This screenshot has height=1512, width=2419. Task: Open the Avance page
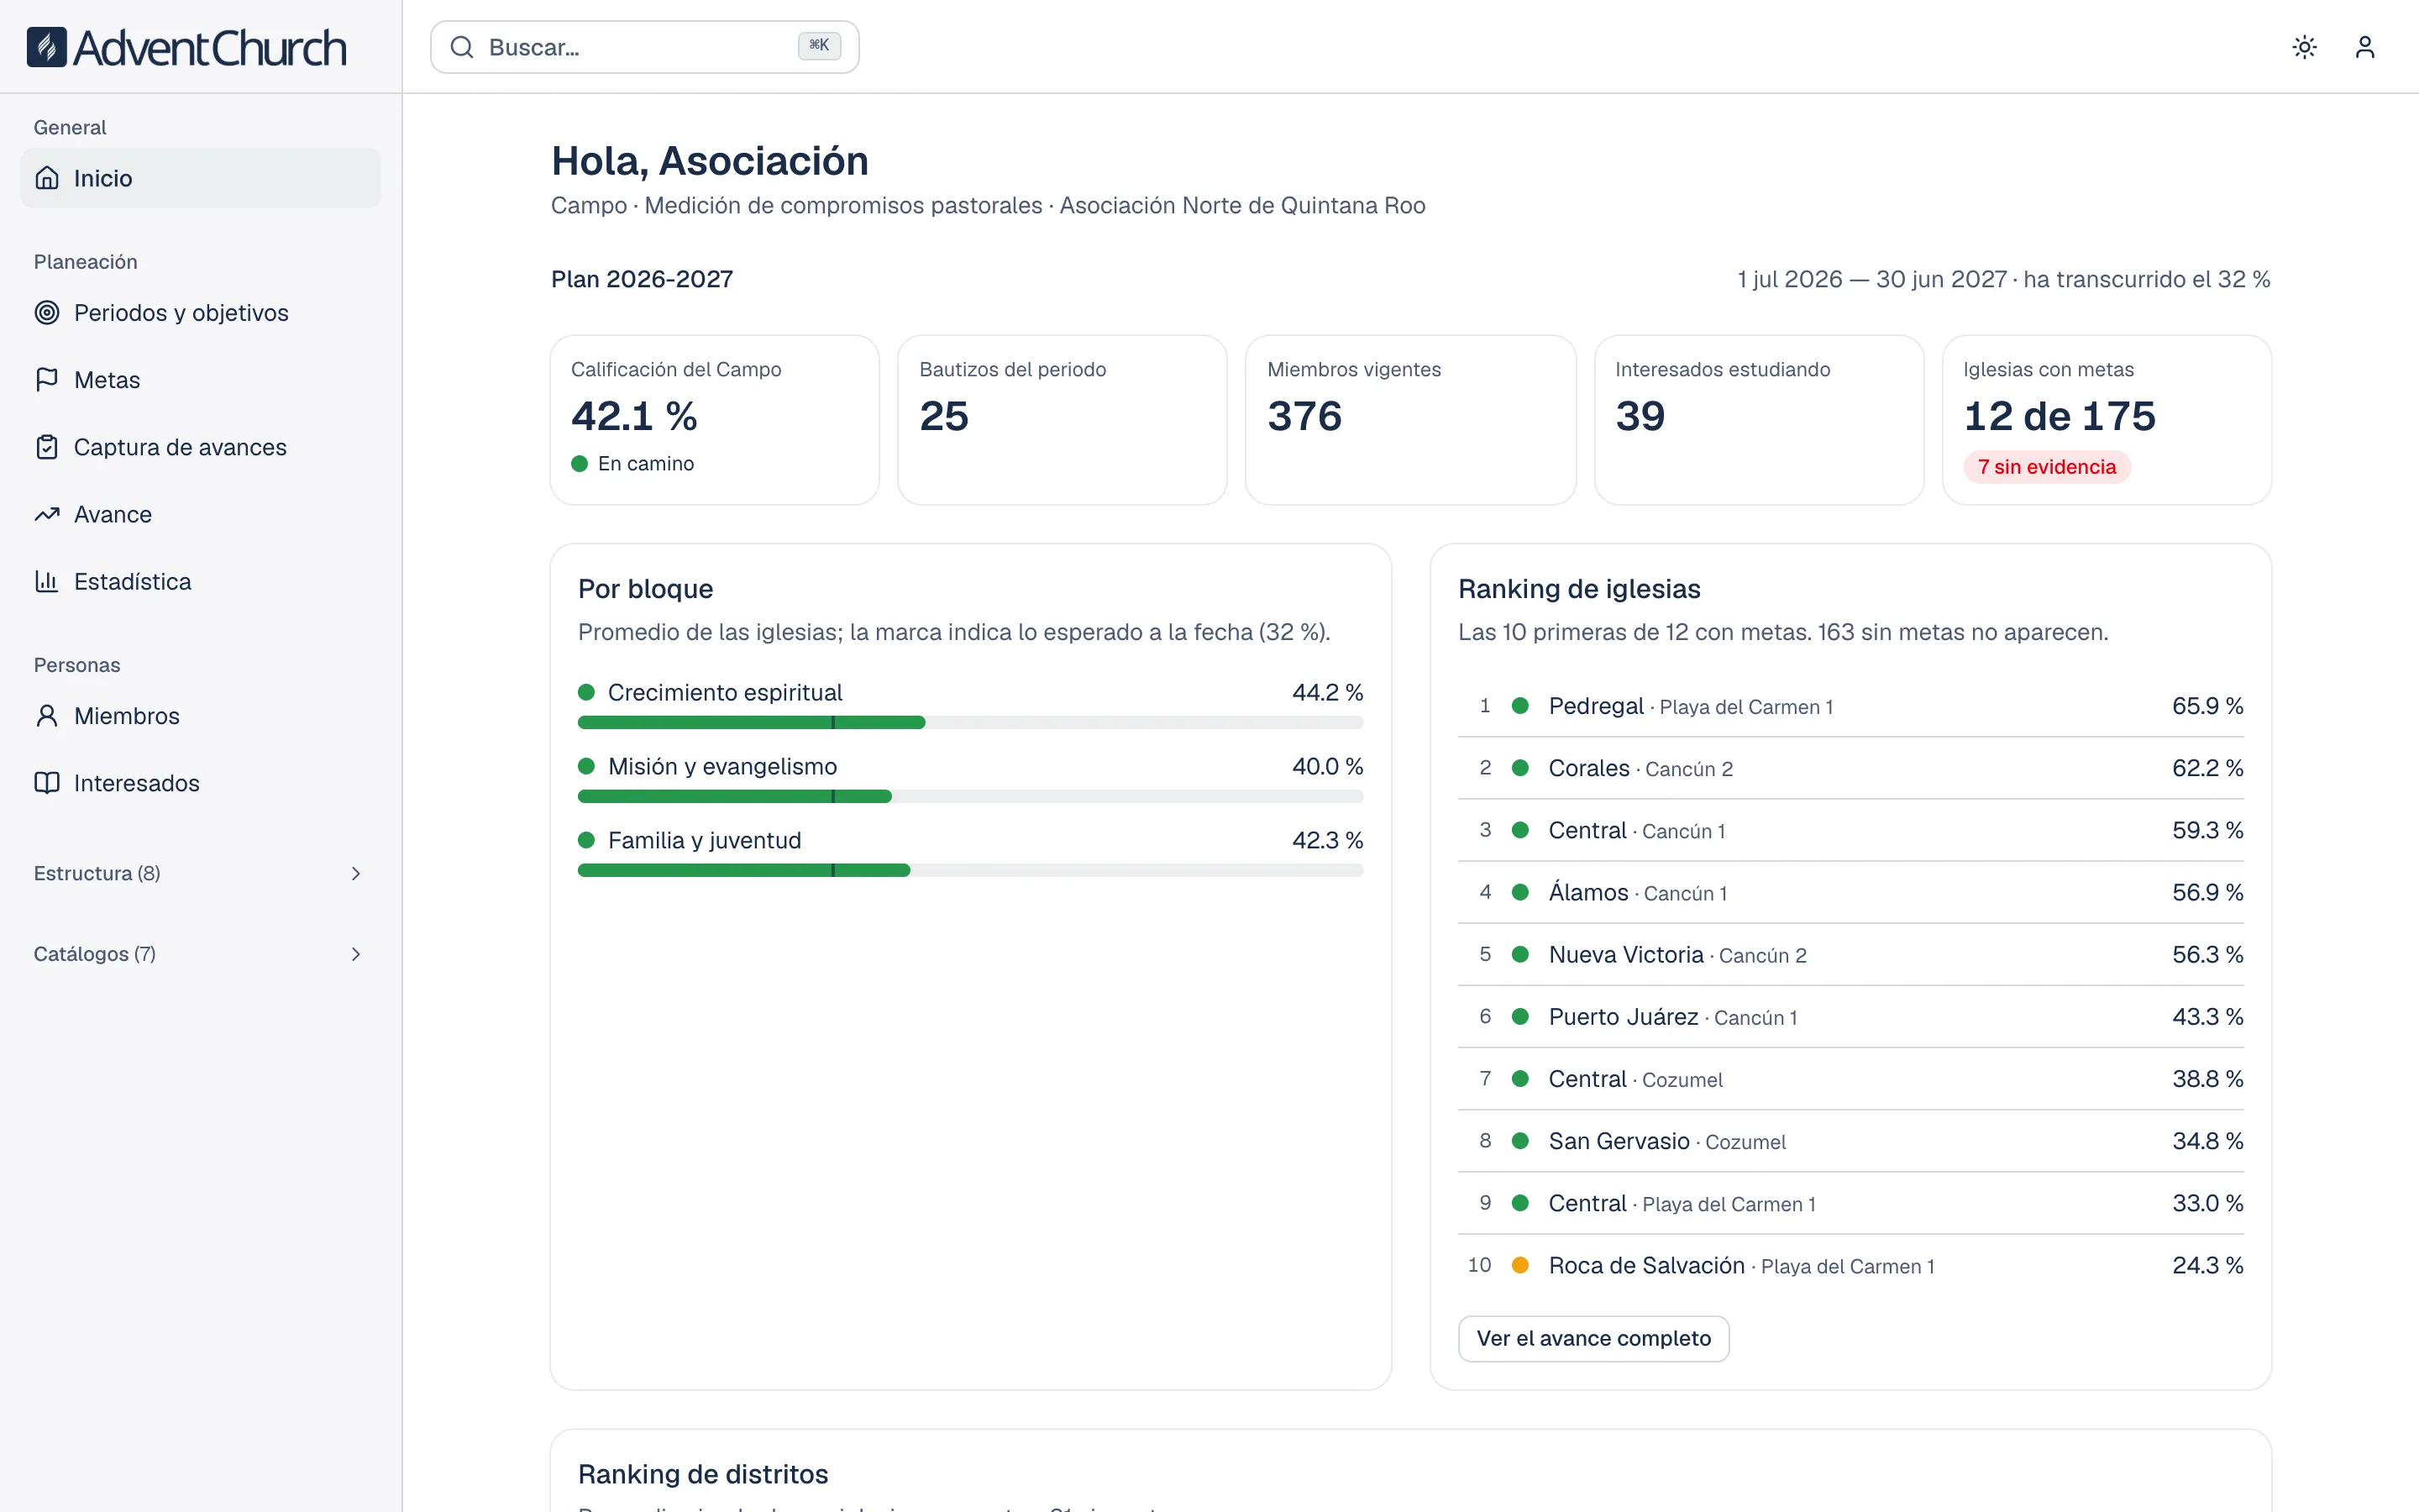tap(200, 514)
